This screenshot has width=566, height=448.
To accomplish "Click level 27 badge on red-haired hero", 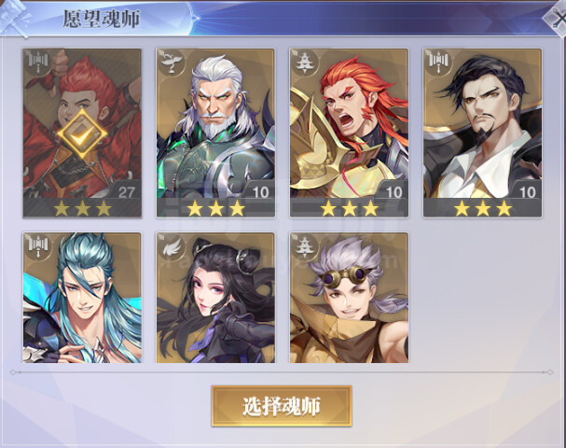I will [x=126, y=191].
